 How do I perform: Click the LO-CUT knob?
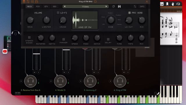tap(129, 20)
